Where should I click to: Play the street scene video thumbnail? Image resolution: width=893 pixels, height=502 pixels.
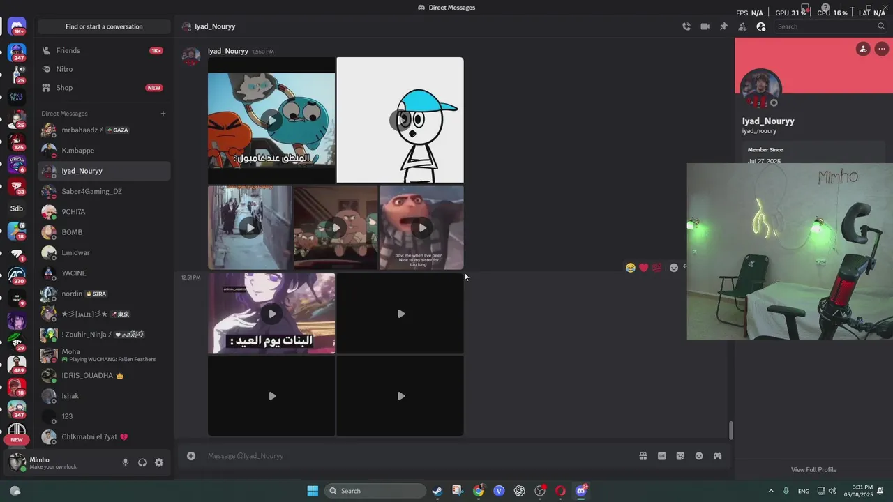point(250,227)
